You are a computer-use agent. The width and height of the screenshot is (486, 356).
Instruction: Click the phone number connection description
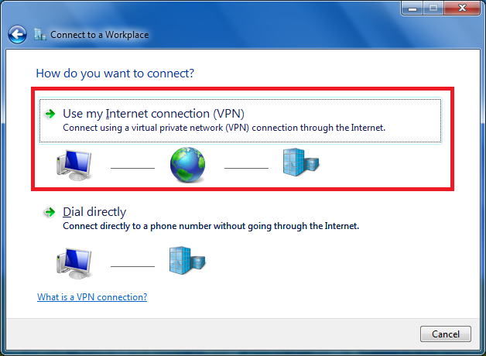(210, 226)
